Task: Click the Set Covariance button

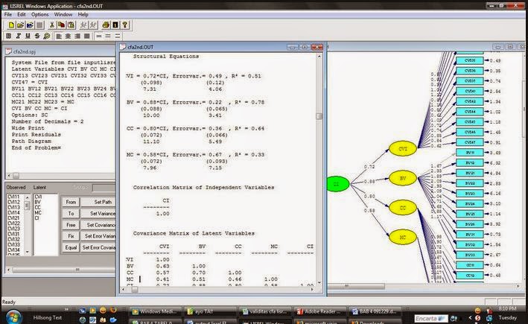Action: pyautogui.click(x=98, y=225)
